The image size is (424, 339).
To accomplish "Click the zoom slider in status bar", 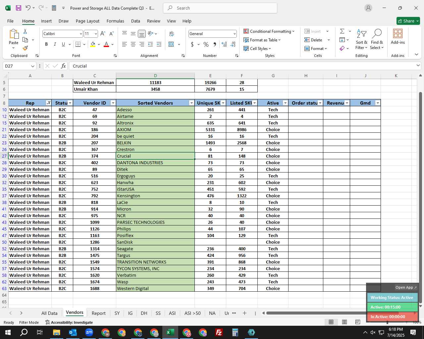I will [387, 322].
